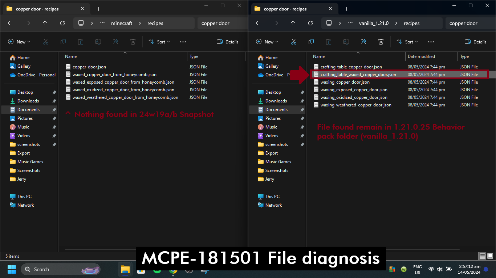Image resolution: width=496 pixels, height=278 pixels.
Task: Open the Wi-Fi network tray icon
Action: coord(431,269)
